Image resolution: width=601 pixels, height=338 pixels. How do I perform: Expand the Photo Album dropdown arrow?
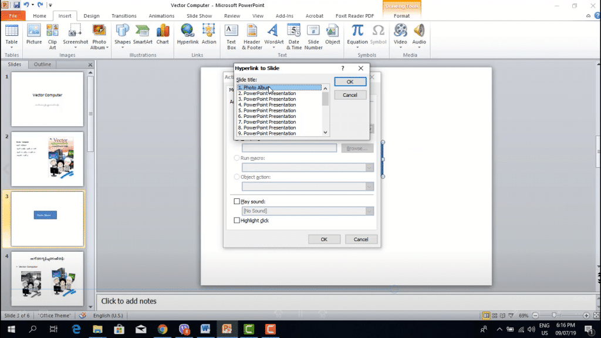coord(107,48)
